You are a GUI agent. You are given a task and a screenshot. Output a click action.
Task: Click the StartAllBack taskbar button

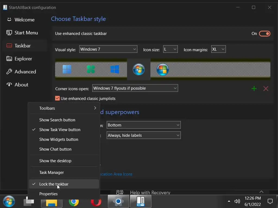pyautogui.click(x=141, y=201)
